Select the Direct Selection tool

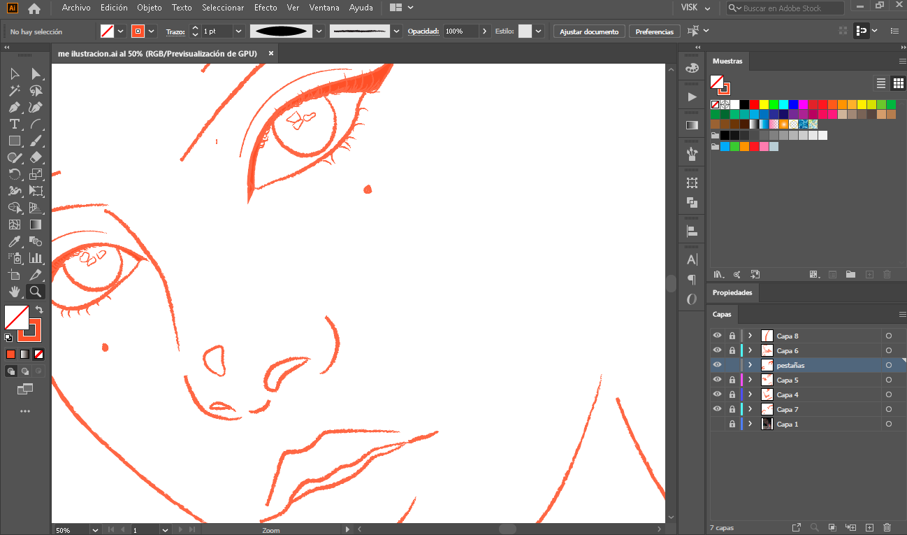click(36, 73)
